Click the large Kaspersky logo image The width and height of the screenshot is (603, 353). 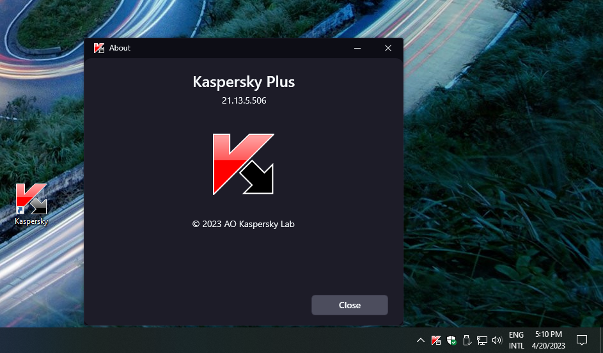point(244,164)
